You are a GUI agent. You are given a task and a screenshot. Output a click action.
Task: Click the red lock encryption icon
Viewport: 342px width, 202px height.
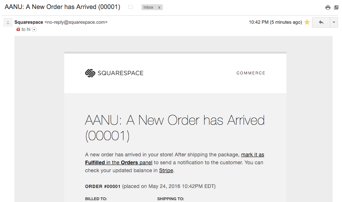tap(18, 29)
